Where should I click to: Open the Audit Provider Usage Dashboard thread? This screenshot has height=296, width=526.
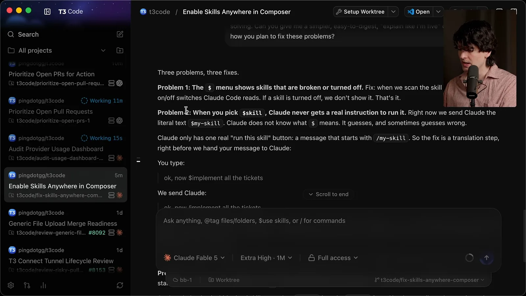tap(65, 148)
